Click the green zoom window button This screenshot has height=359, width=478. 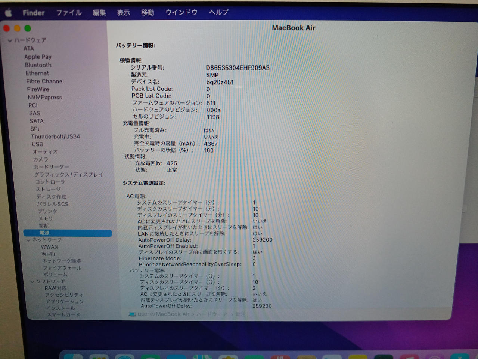(x=28, y=28)
